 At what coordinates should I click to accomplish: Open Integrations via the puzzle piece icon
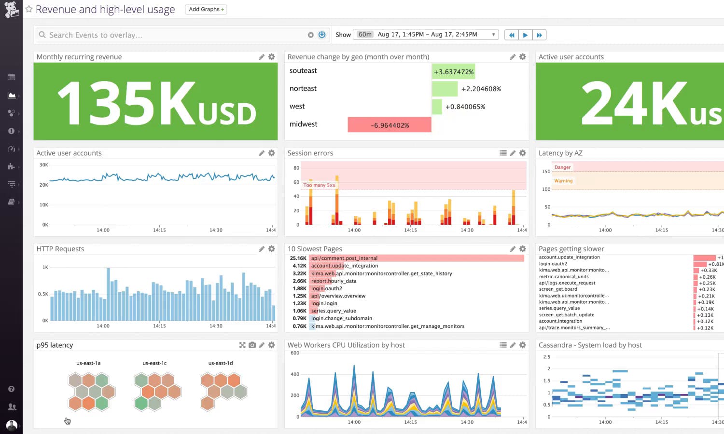click(12, 166)
